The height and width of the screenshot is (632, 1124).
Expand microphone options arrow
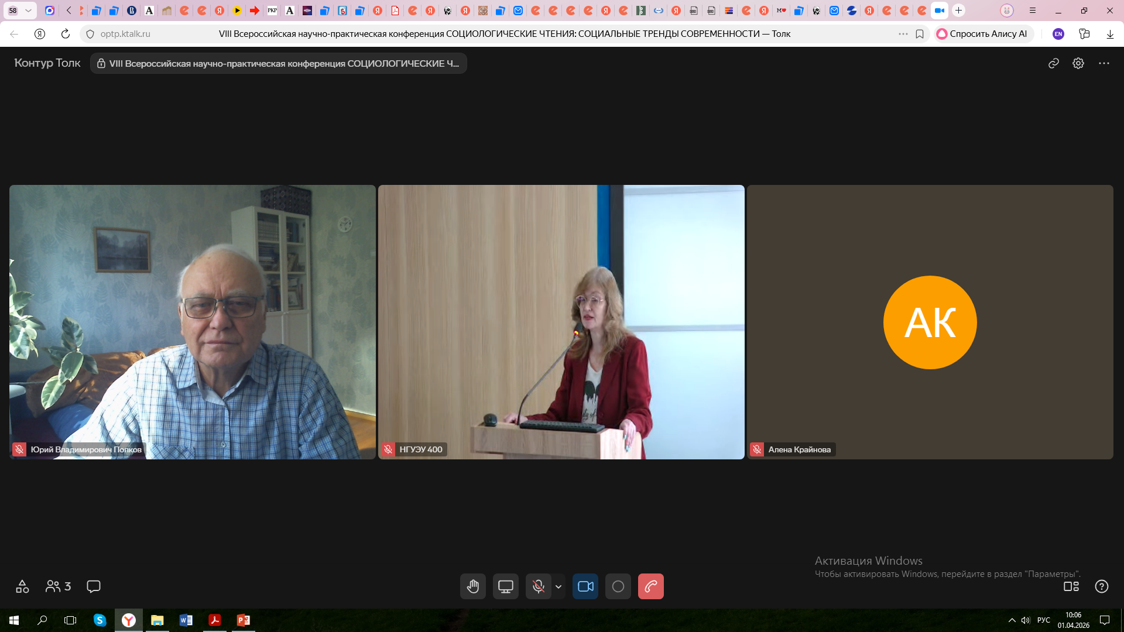click(558, 586)
